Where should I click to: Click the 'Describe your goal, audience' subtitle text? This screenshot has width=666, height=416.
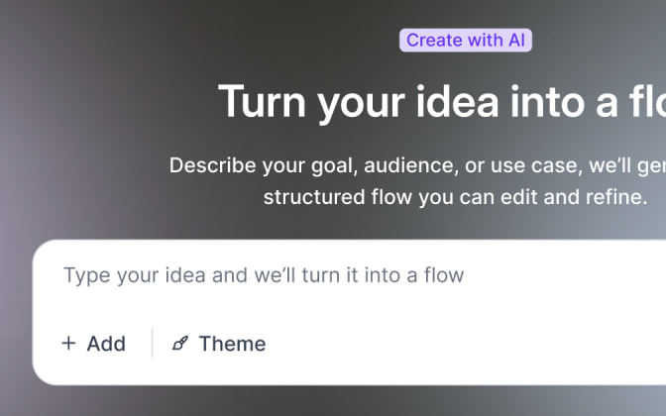pos(417,165)
